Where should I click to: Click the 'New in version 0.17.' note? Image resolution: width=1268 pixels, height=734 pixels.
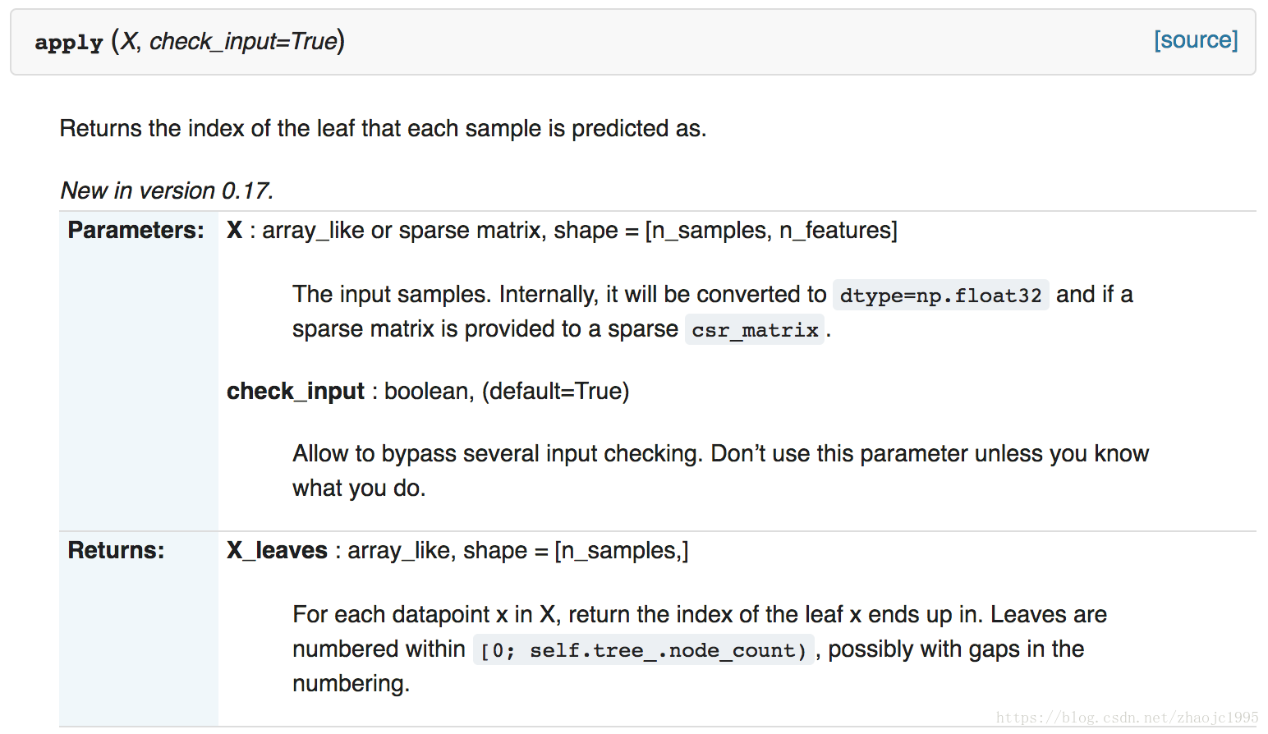point(167,190)
